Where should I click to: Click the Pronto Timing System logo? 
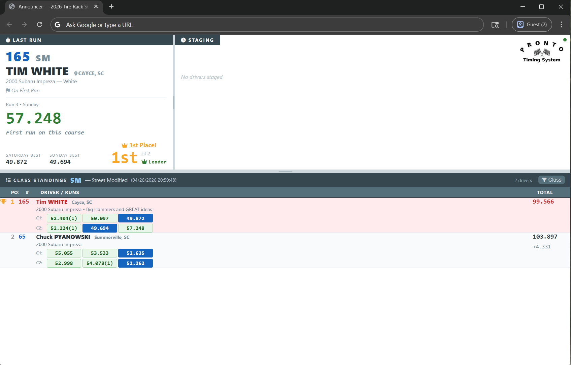point(541,52)
